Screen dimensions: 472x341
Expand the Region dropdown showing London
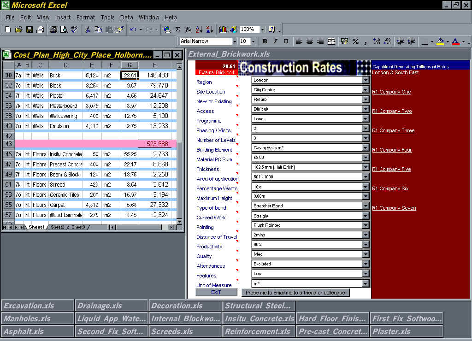[x=366, y=80]
